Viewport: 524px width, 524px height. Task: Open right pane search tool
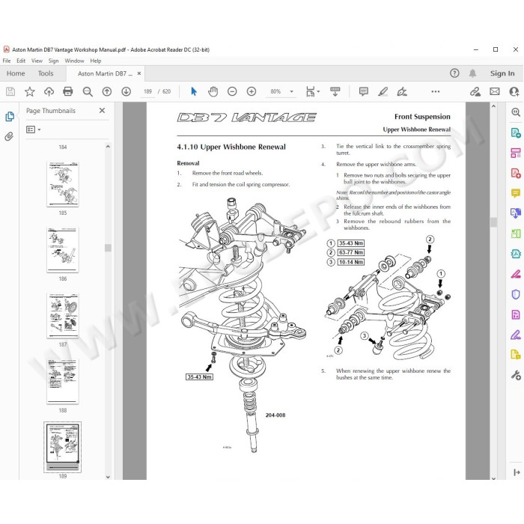(516, 112)
